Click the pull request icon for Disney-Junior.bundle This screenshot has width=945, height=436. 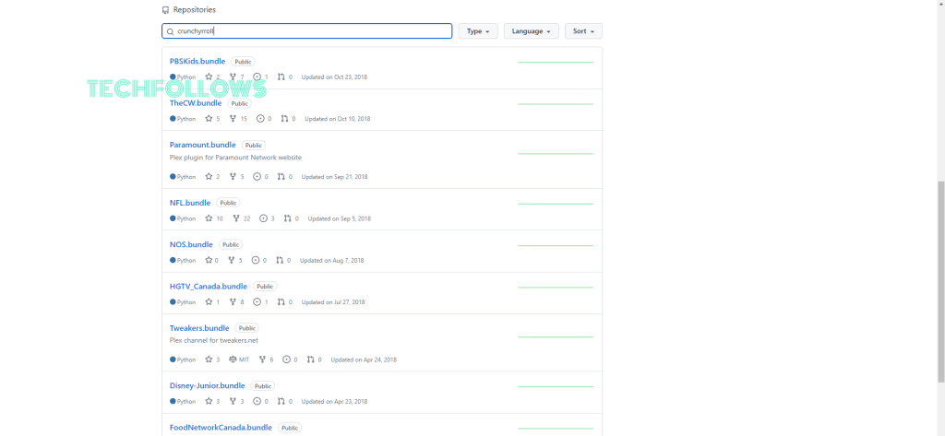281,401
